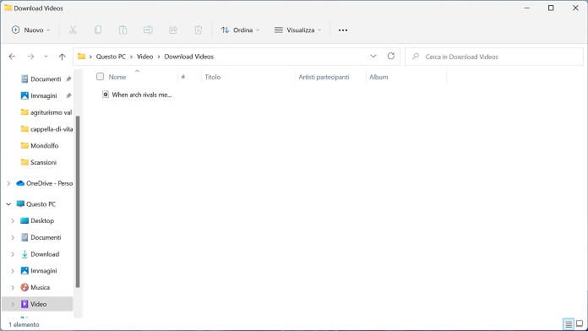Image resolution: width=588 pixels, height=331 pixels.
Task: Sort by Nome column header
Action: 117,77
